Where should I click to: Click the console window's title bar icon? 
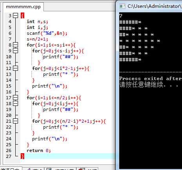point(122,6)
